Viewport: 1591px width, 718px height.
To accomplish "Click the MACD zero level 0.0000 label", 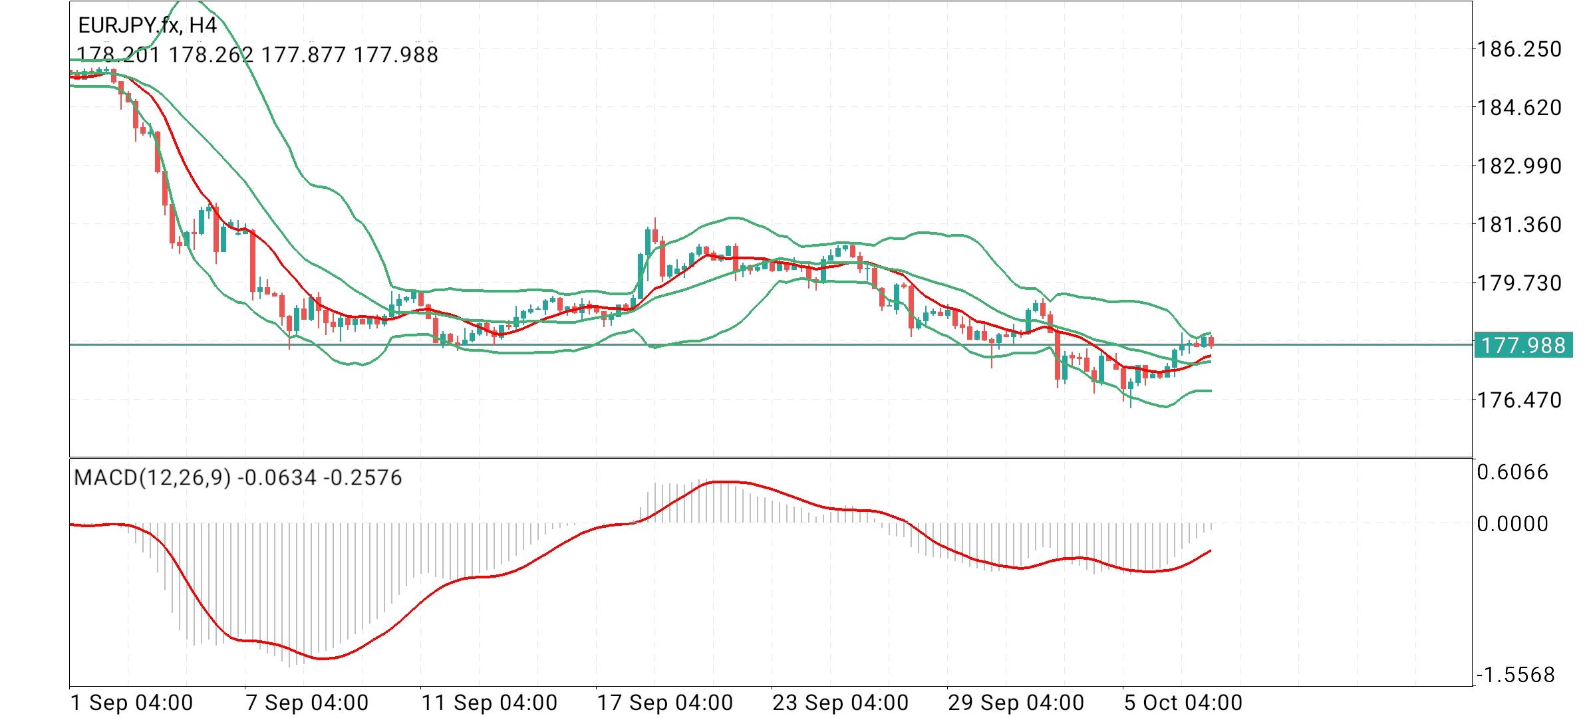I will tap(1513, 524).
